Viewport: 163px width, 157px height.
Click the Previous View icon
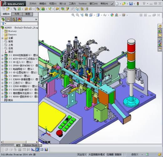coord(82,15)
